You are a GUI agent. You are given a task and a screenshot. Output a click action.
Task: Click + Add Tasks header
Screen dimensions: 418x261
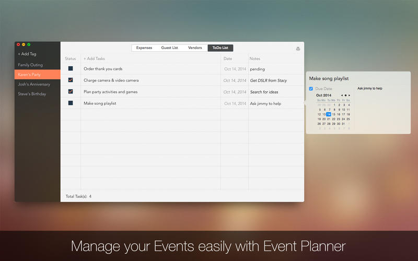coord(94,58)
